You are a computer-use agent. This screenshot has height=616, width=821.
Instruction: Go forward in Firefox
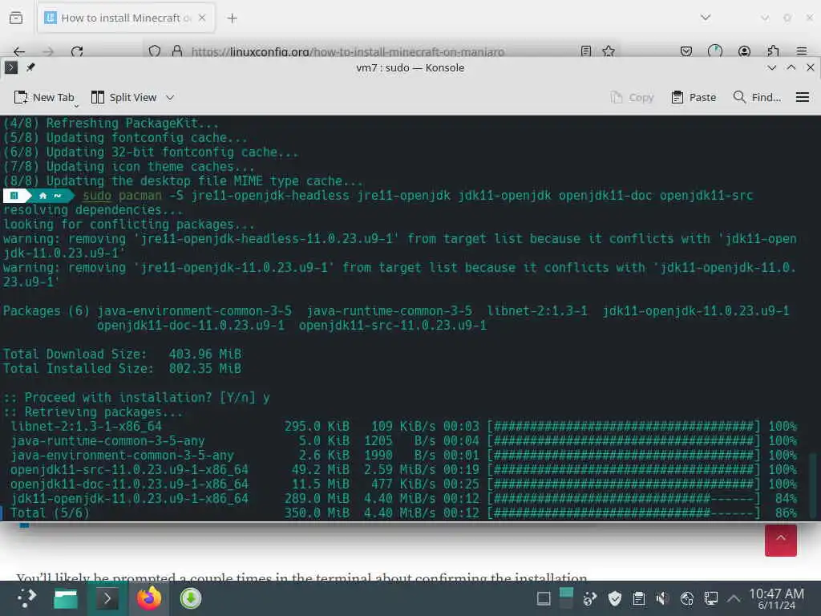click(48, 51)
